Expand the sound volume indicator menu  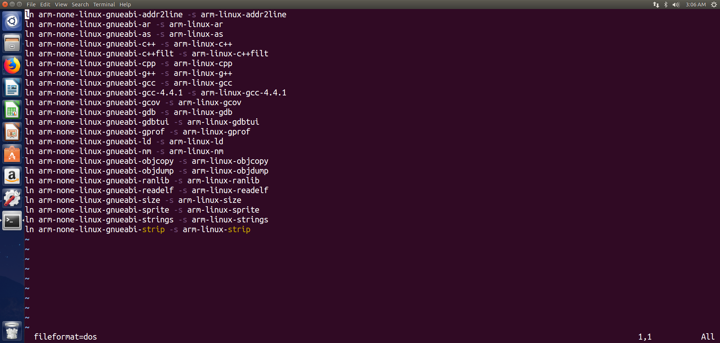(676, 5)
